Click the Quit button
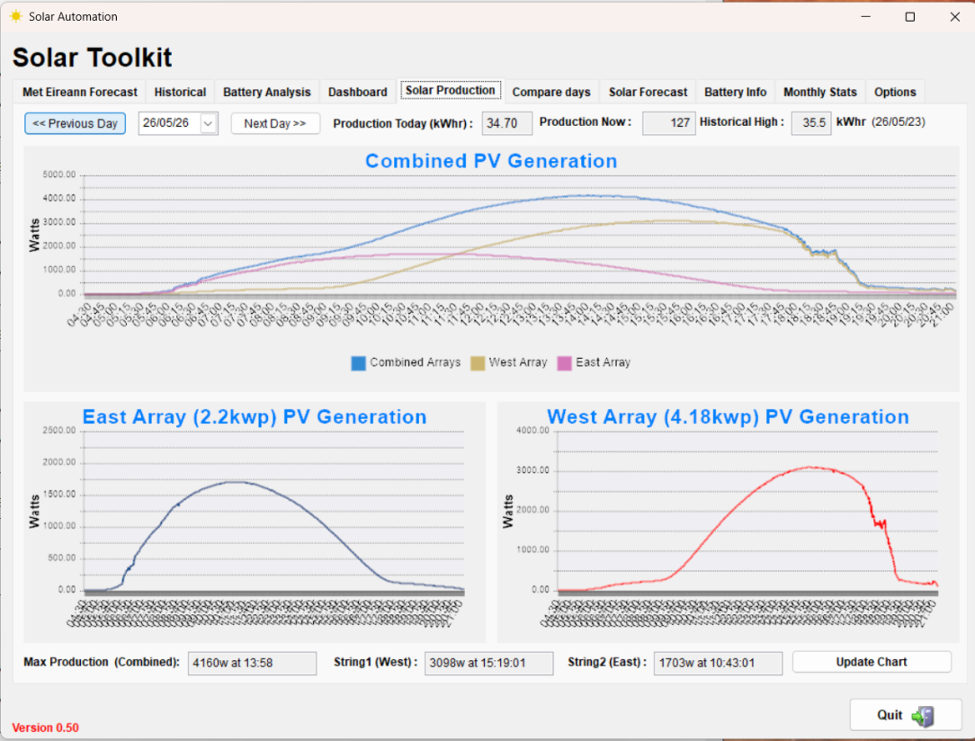This screenshot has height=741, width=975. [x=906, y=715]
